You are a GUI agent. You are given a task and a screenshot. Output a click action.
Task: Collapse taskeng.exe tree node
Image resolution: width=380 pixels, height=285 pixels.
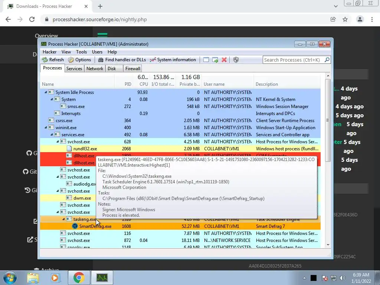(x=63, y=219)
